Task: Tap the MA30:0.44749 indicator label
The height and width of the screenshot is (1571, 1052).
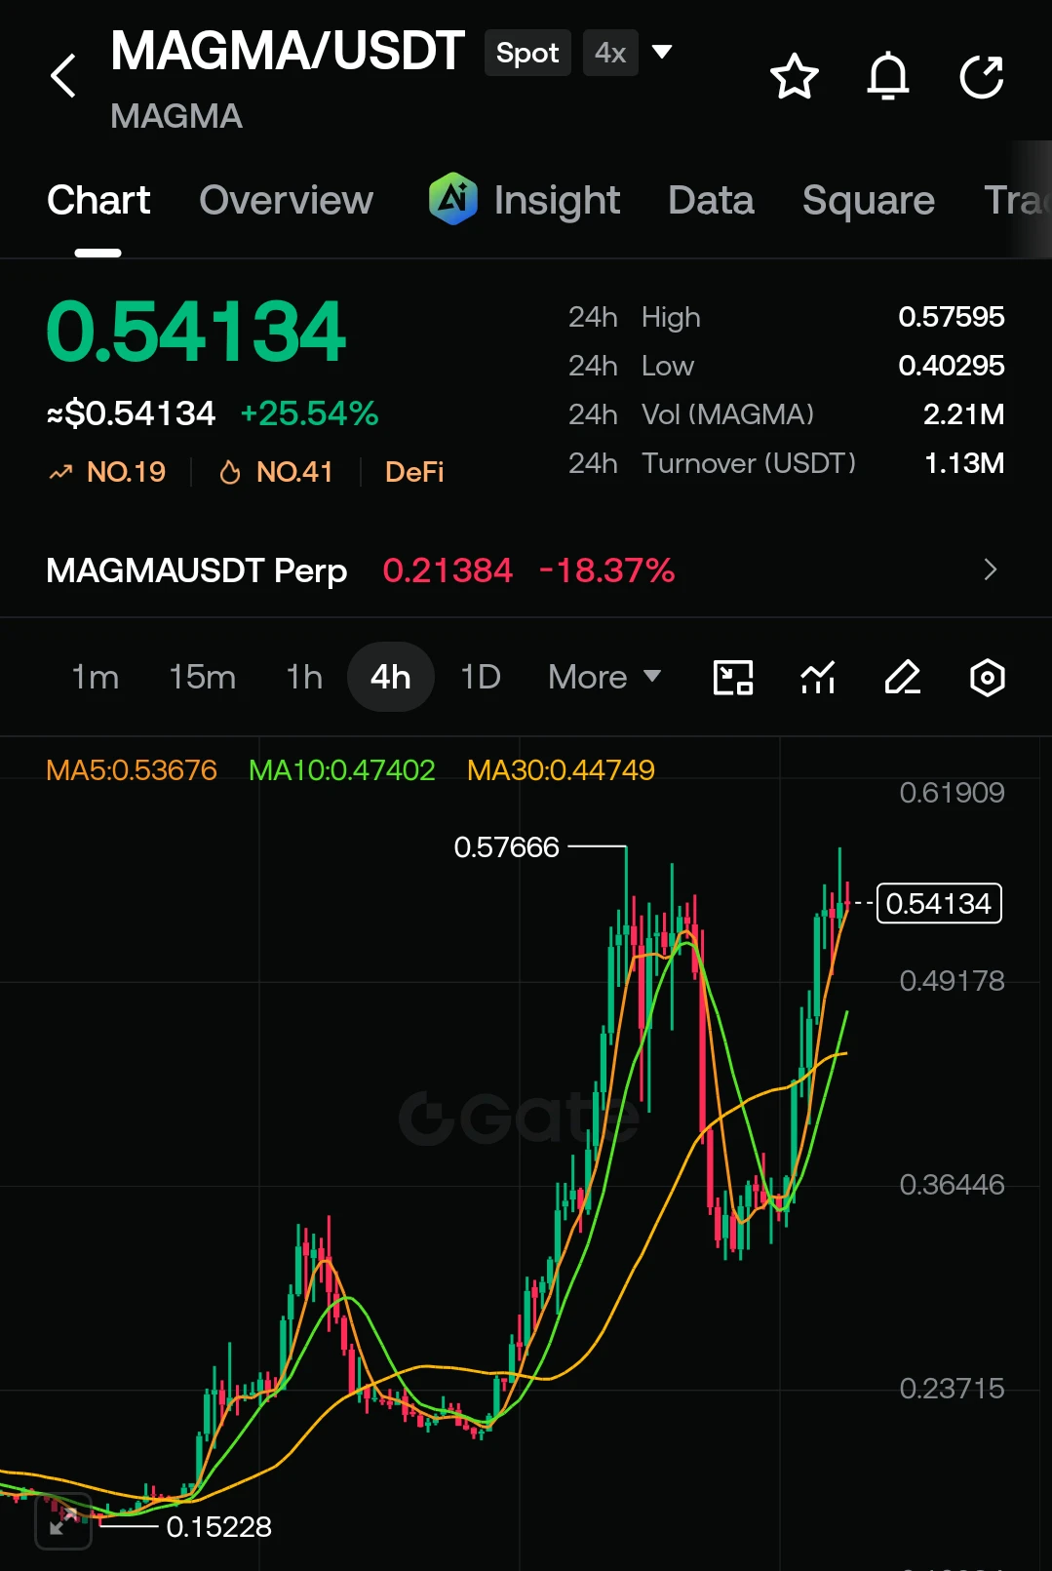Action: tap(561, 770)
